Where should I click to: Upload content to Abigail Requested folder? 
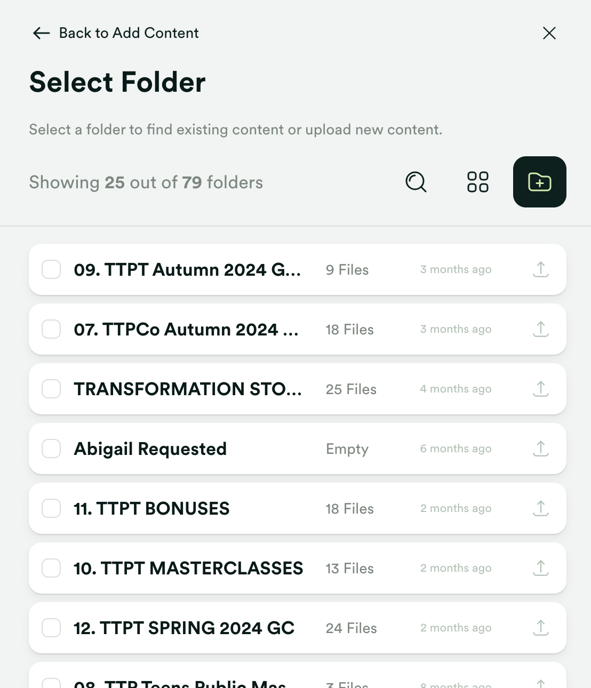(540, 449)
